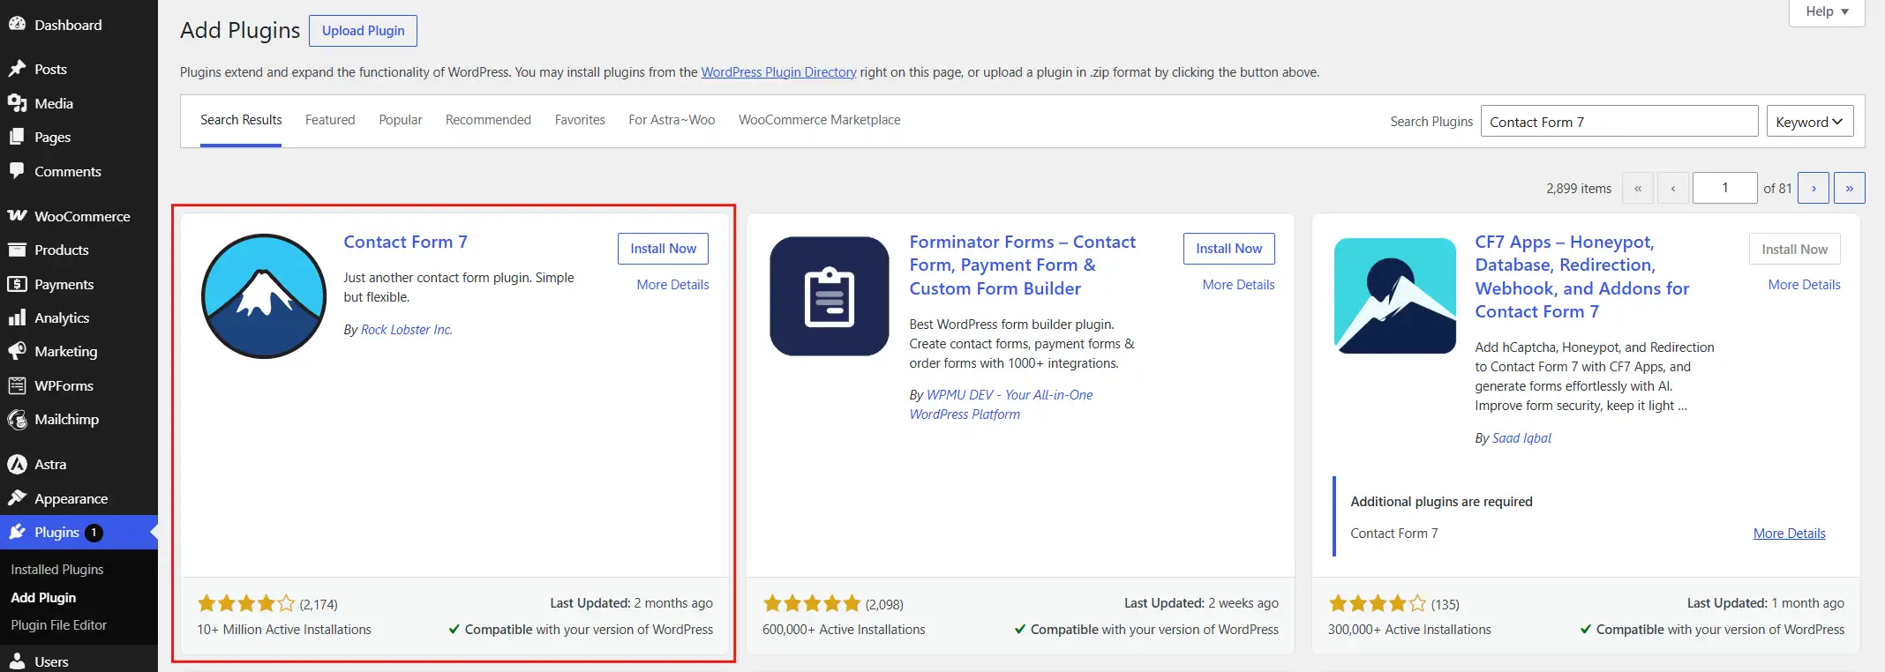Click the Users person icon
Viewport: 1885px width, 672px height.
[x=17, y=661]
